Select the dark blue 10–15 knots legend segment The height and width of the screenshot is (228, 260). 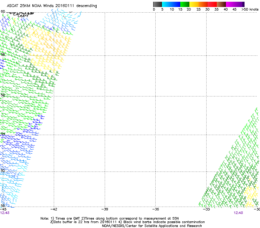[x=176, y=4]
